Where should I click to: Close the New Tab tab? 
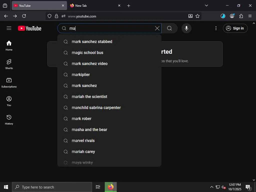pos(119,5)
